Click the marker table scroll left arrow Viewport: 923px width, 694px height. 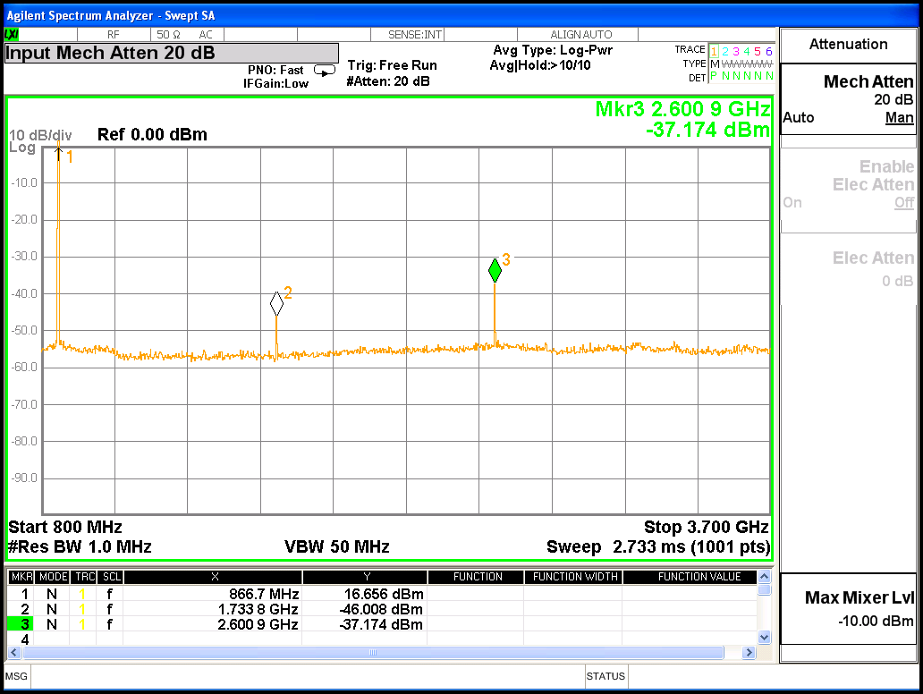(14, 652)
